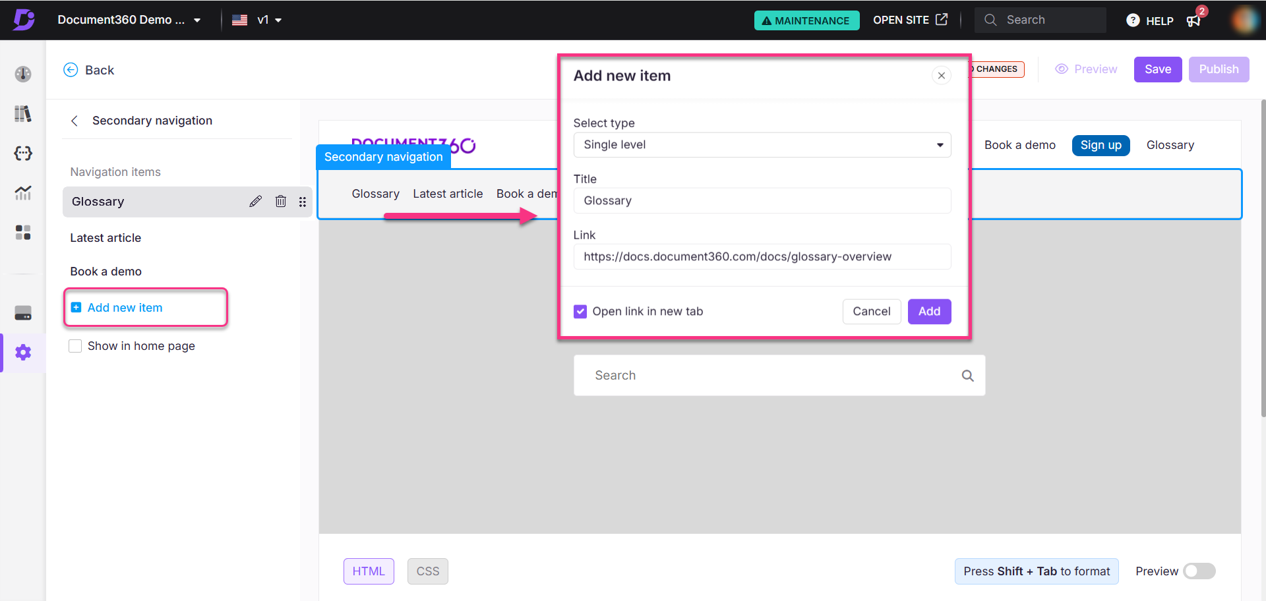Click Book a demo link in preview header
Image resolution: width=1266 pixels, height=601 pixels.
coord(1020,145)
